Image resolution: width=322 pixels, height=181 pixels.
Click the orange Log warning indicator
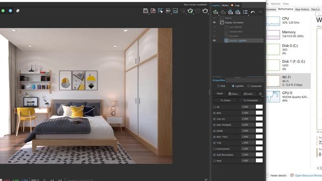coord(232,5)
